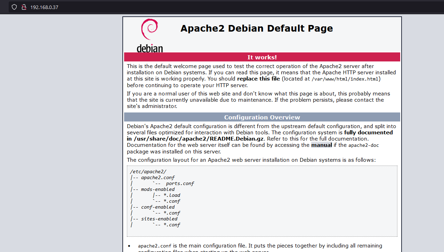Click the Debian swirl logo
Screen dimensions: 444x252
[150, 30]
